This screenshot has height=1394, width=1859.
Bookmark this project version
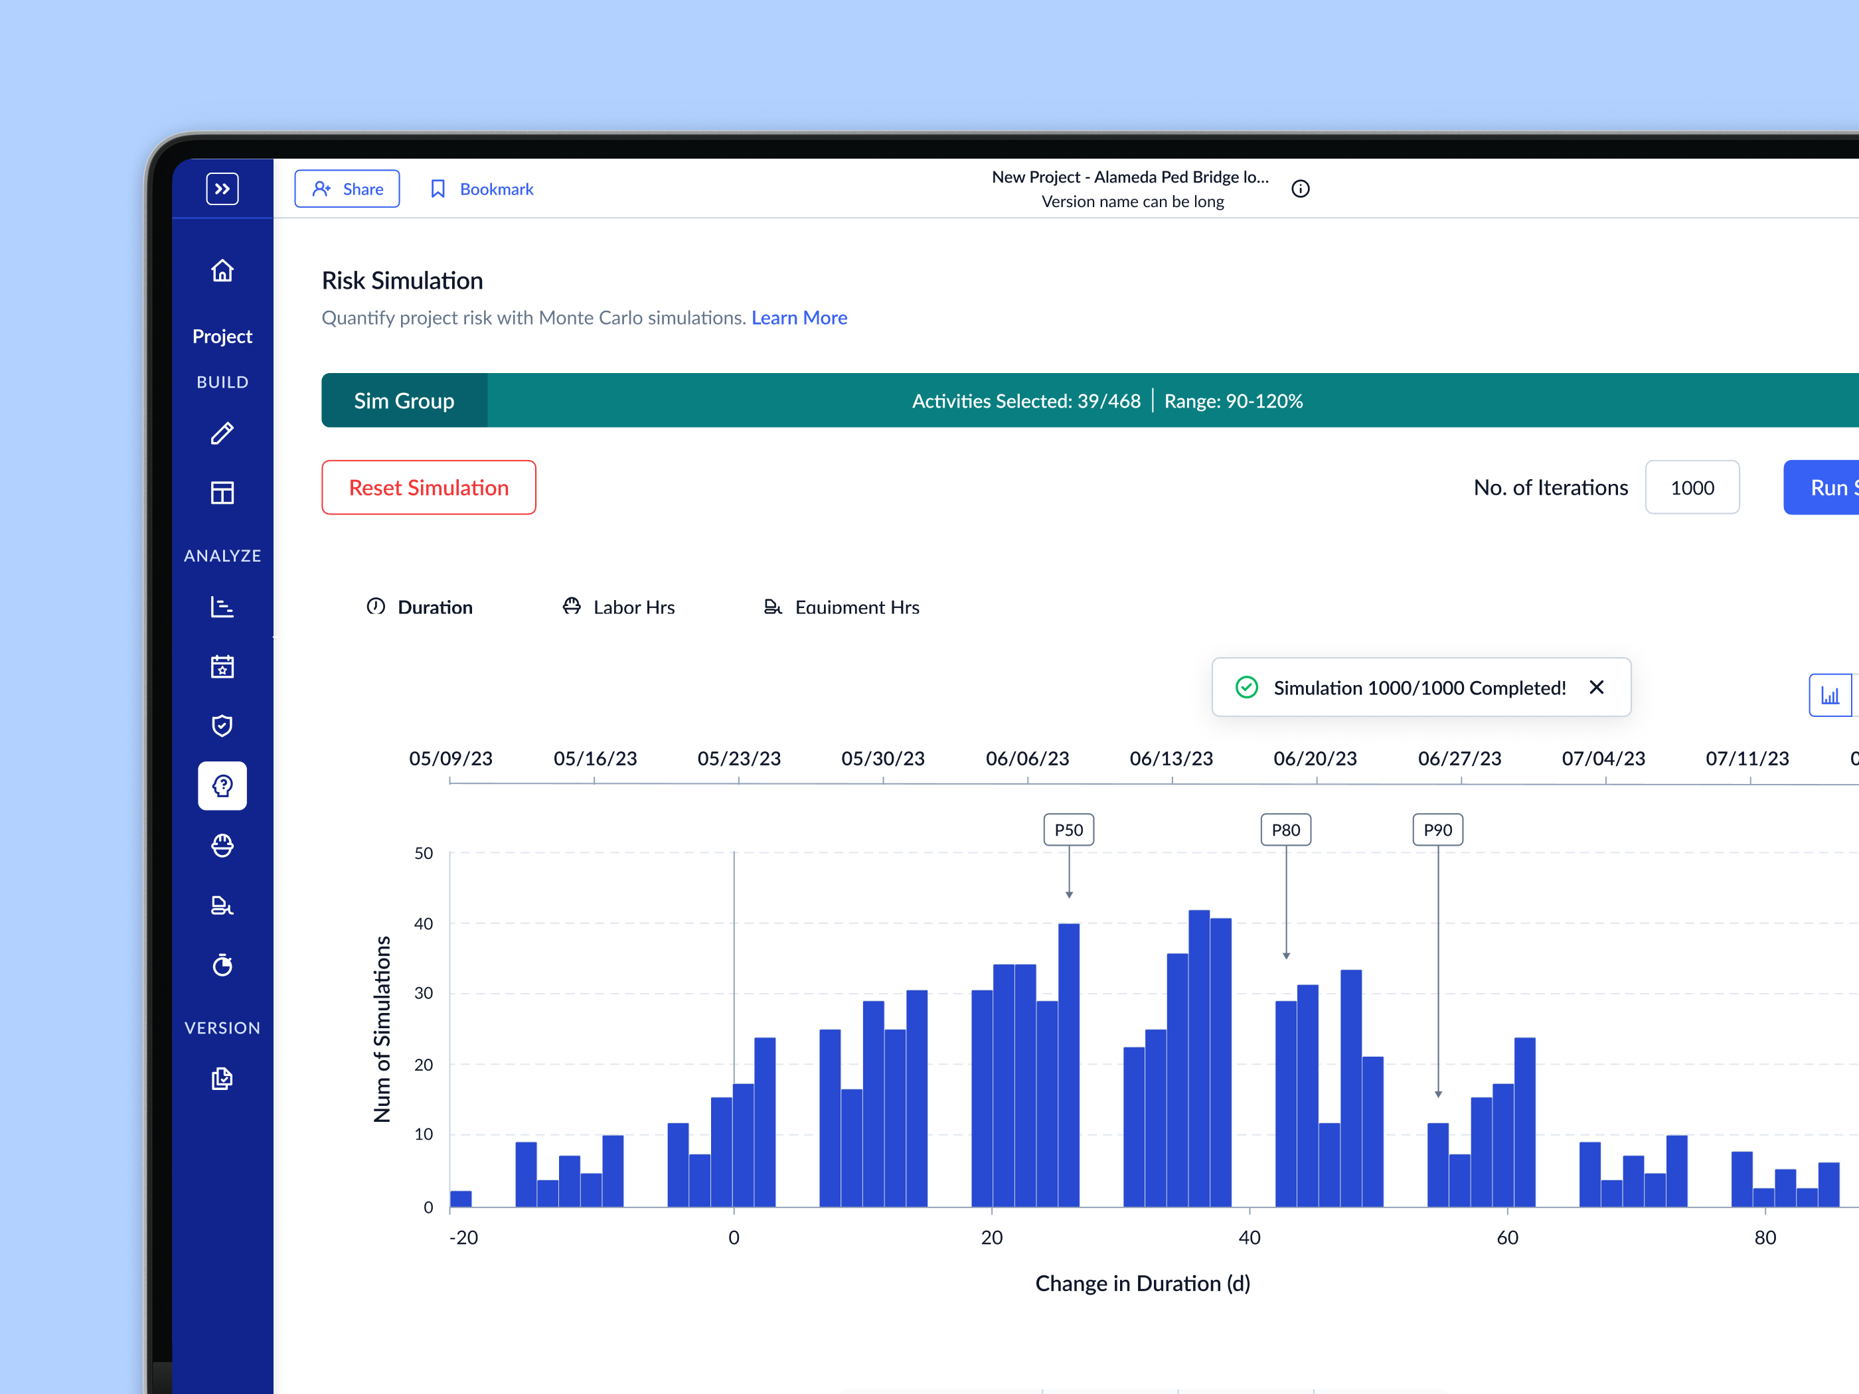(483, 189)
